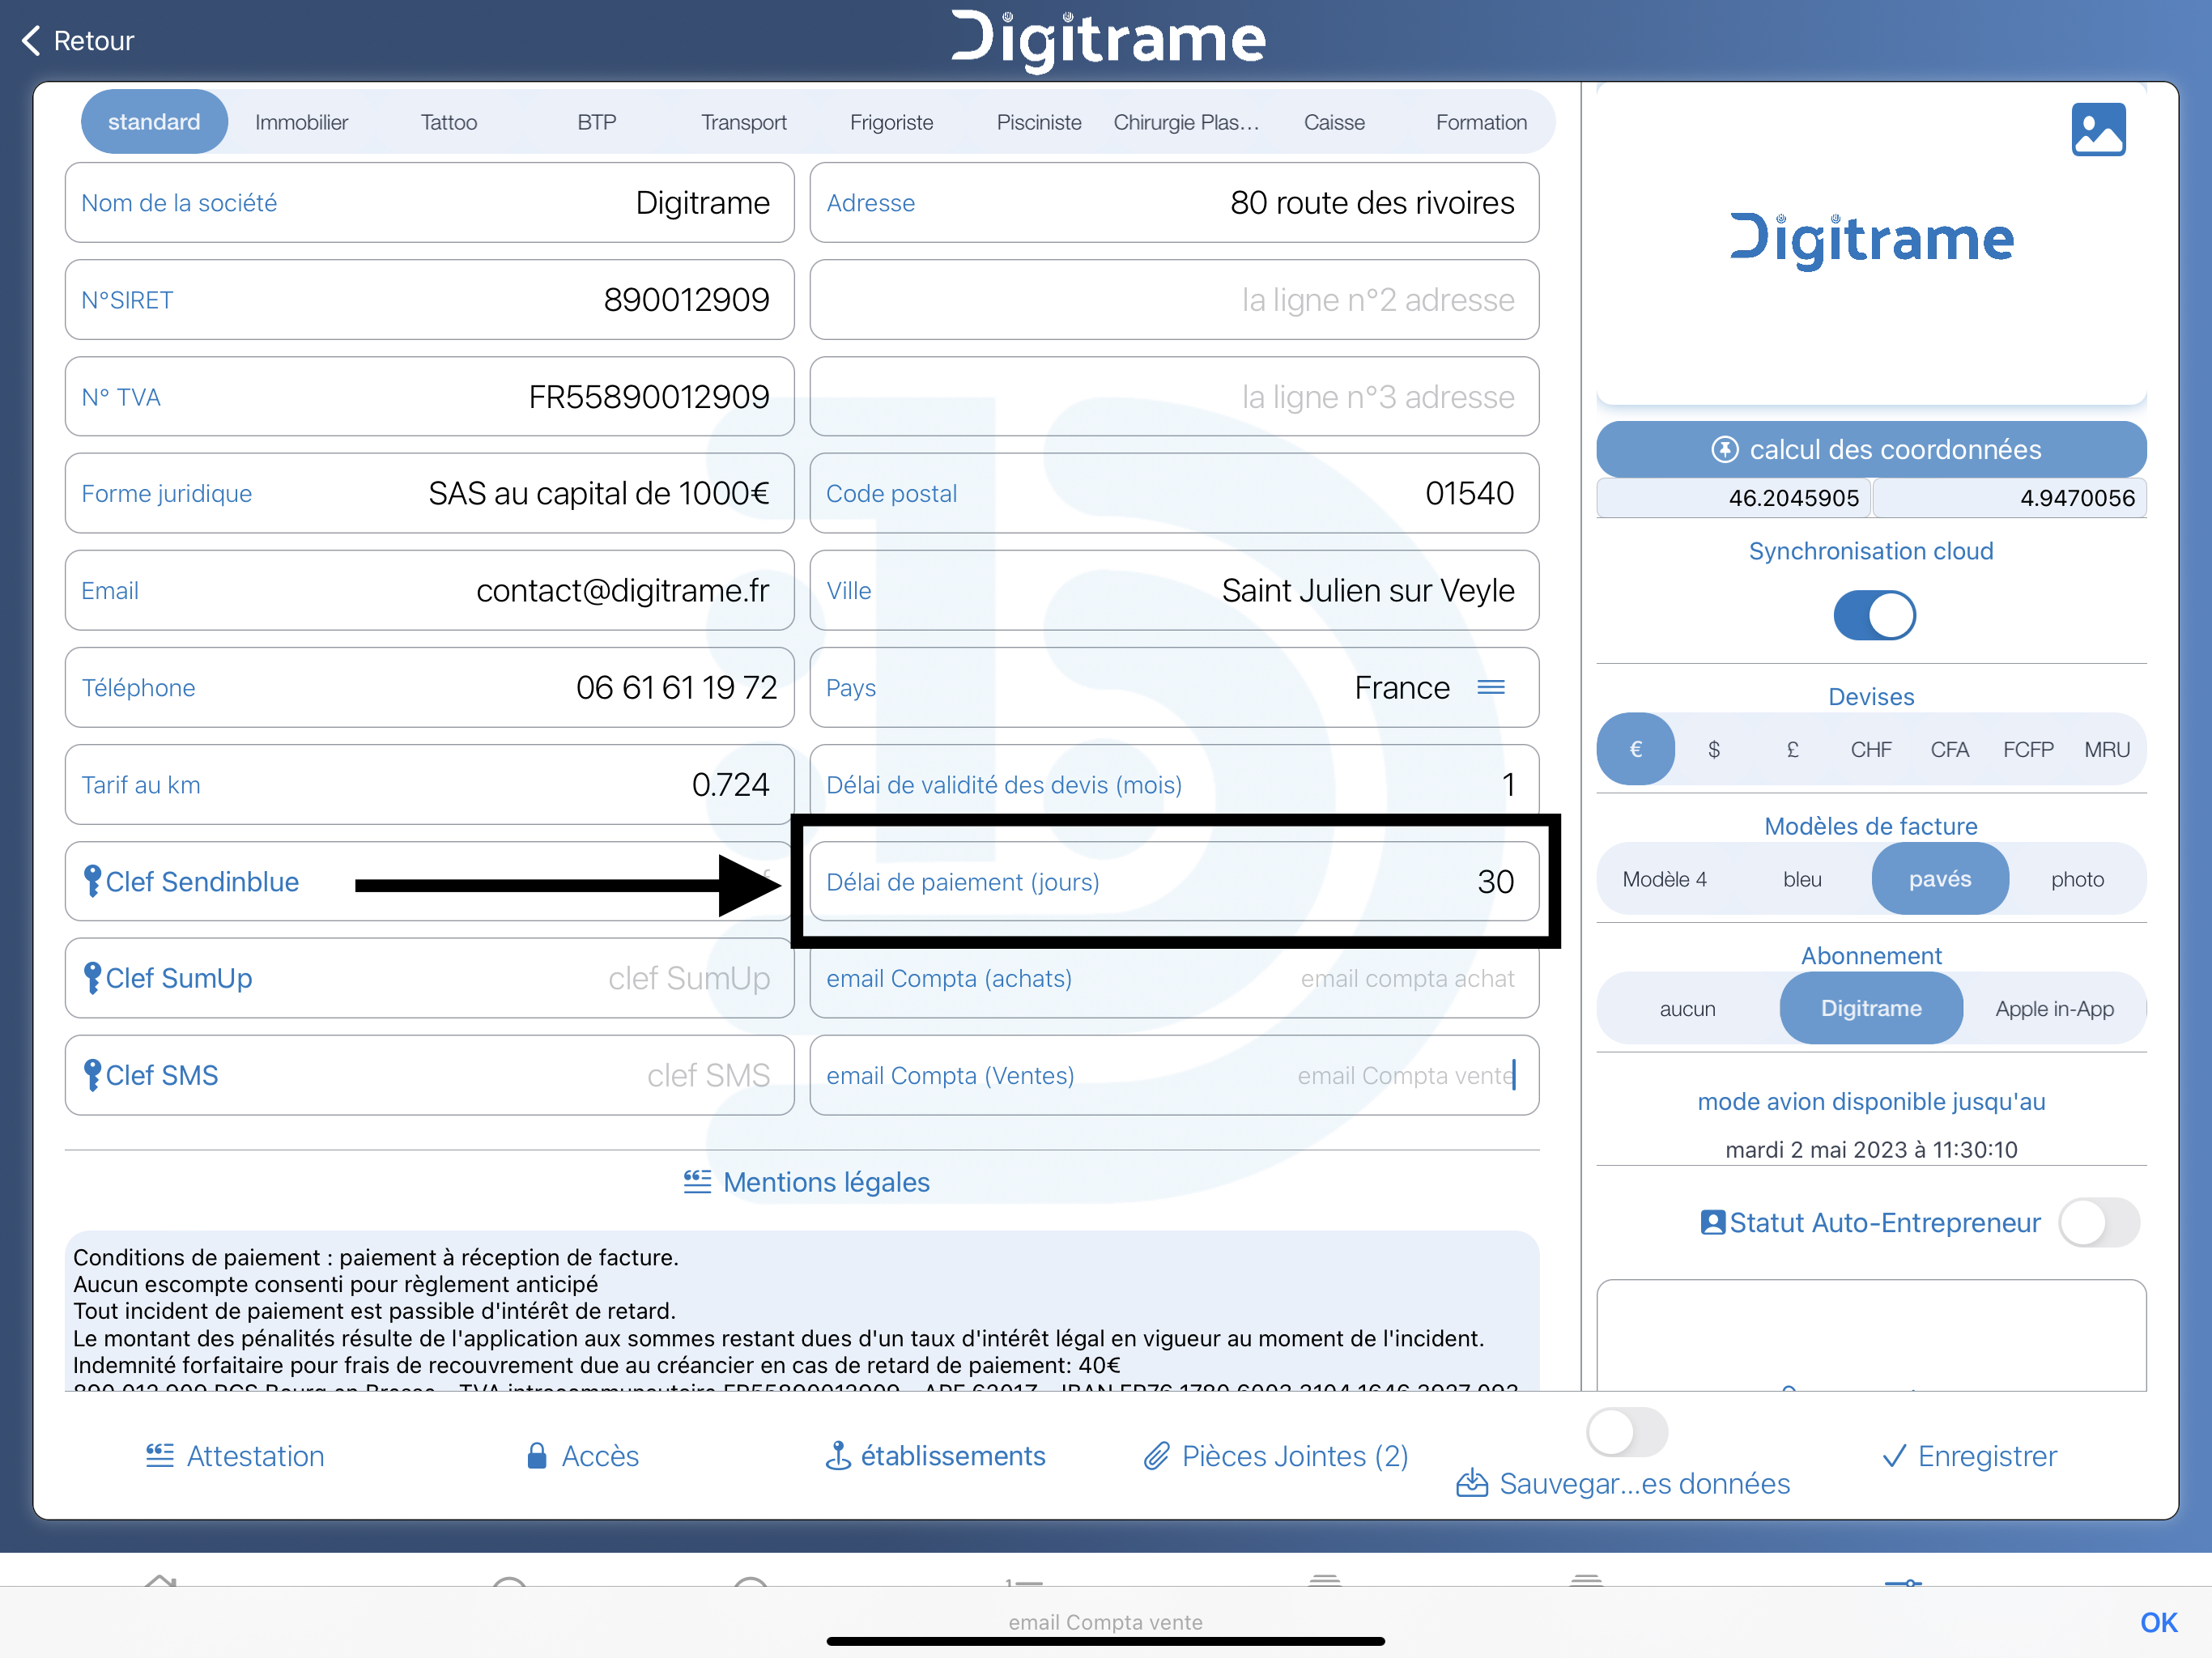
Task: Tap the Accès padlock icon
Action: click(537, 1456)
